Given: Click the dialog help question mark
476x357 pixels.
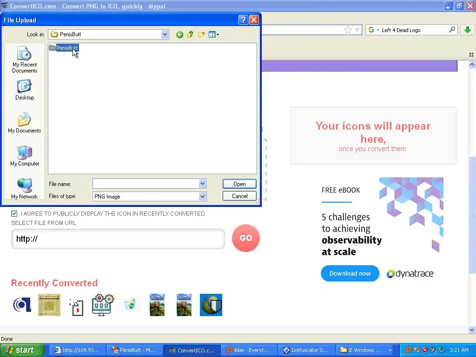Looking at the screenshot, I should pyautogui.click(x=243, y=20).
